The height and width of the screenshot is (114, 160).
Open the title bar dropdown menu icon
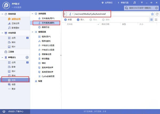pos(142,3)
